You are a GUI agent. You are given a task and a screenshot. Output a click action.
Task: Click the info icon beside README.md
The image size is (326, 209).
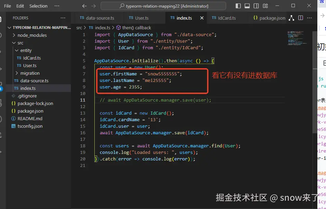[x=13, y=118]
